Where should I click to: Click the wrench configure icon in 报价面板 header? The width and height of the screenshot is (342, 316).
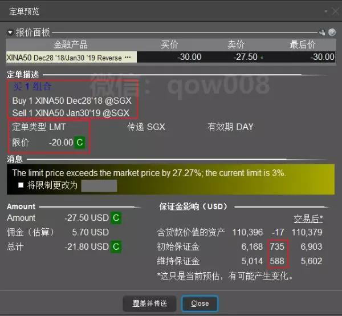(323, 33)
